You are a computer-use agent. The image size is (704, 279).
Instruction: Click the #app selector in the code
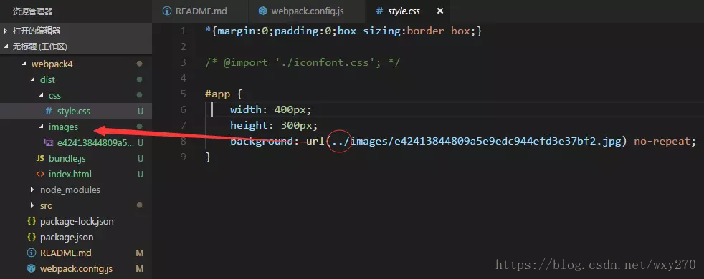coord(217,94)
